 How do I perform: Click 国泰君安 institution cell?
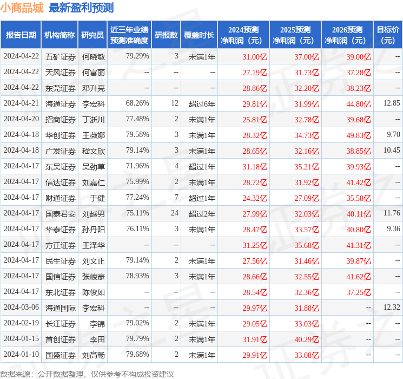click(x=61, y=214)
